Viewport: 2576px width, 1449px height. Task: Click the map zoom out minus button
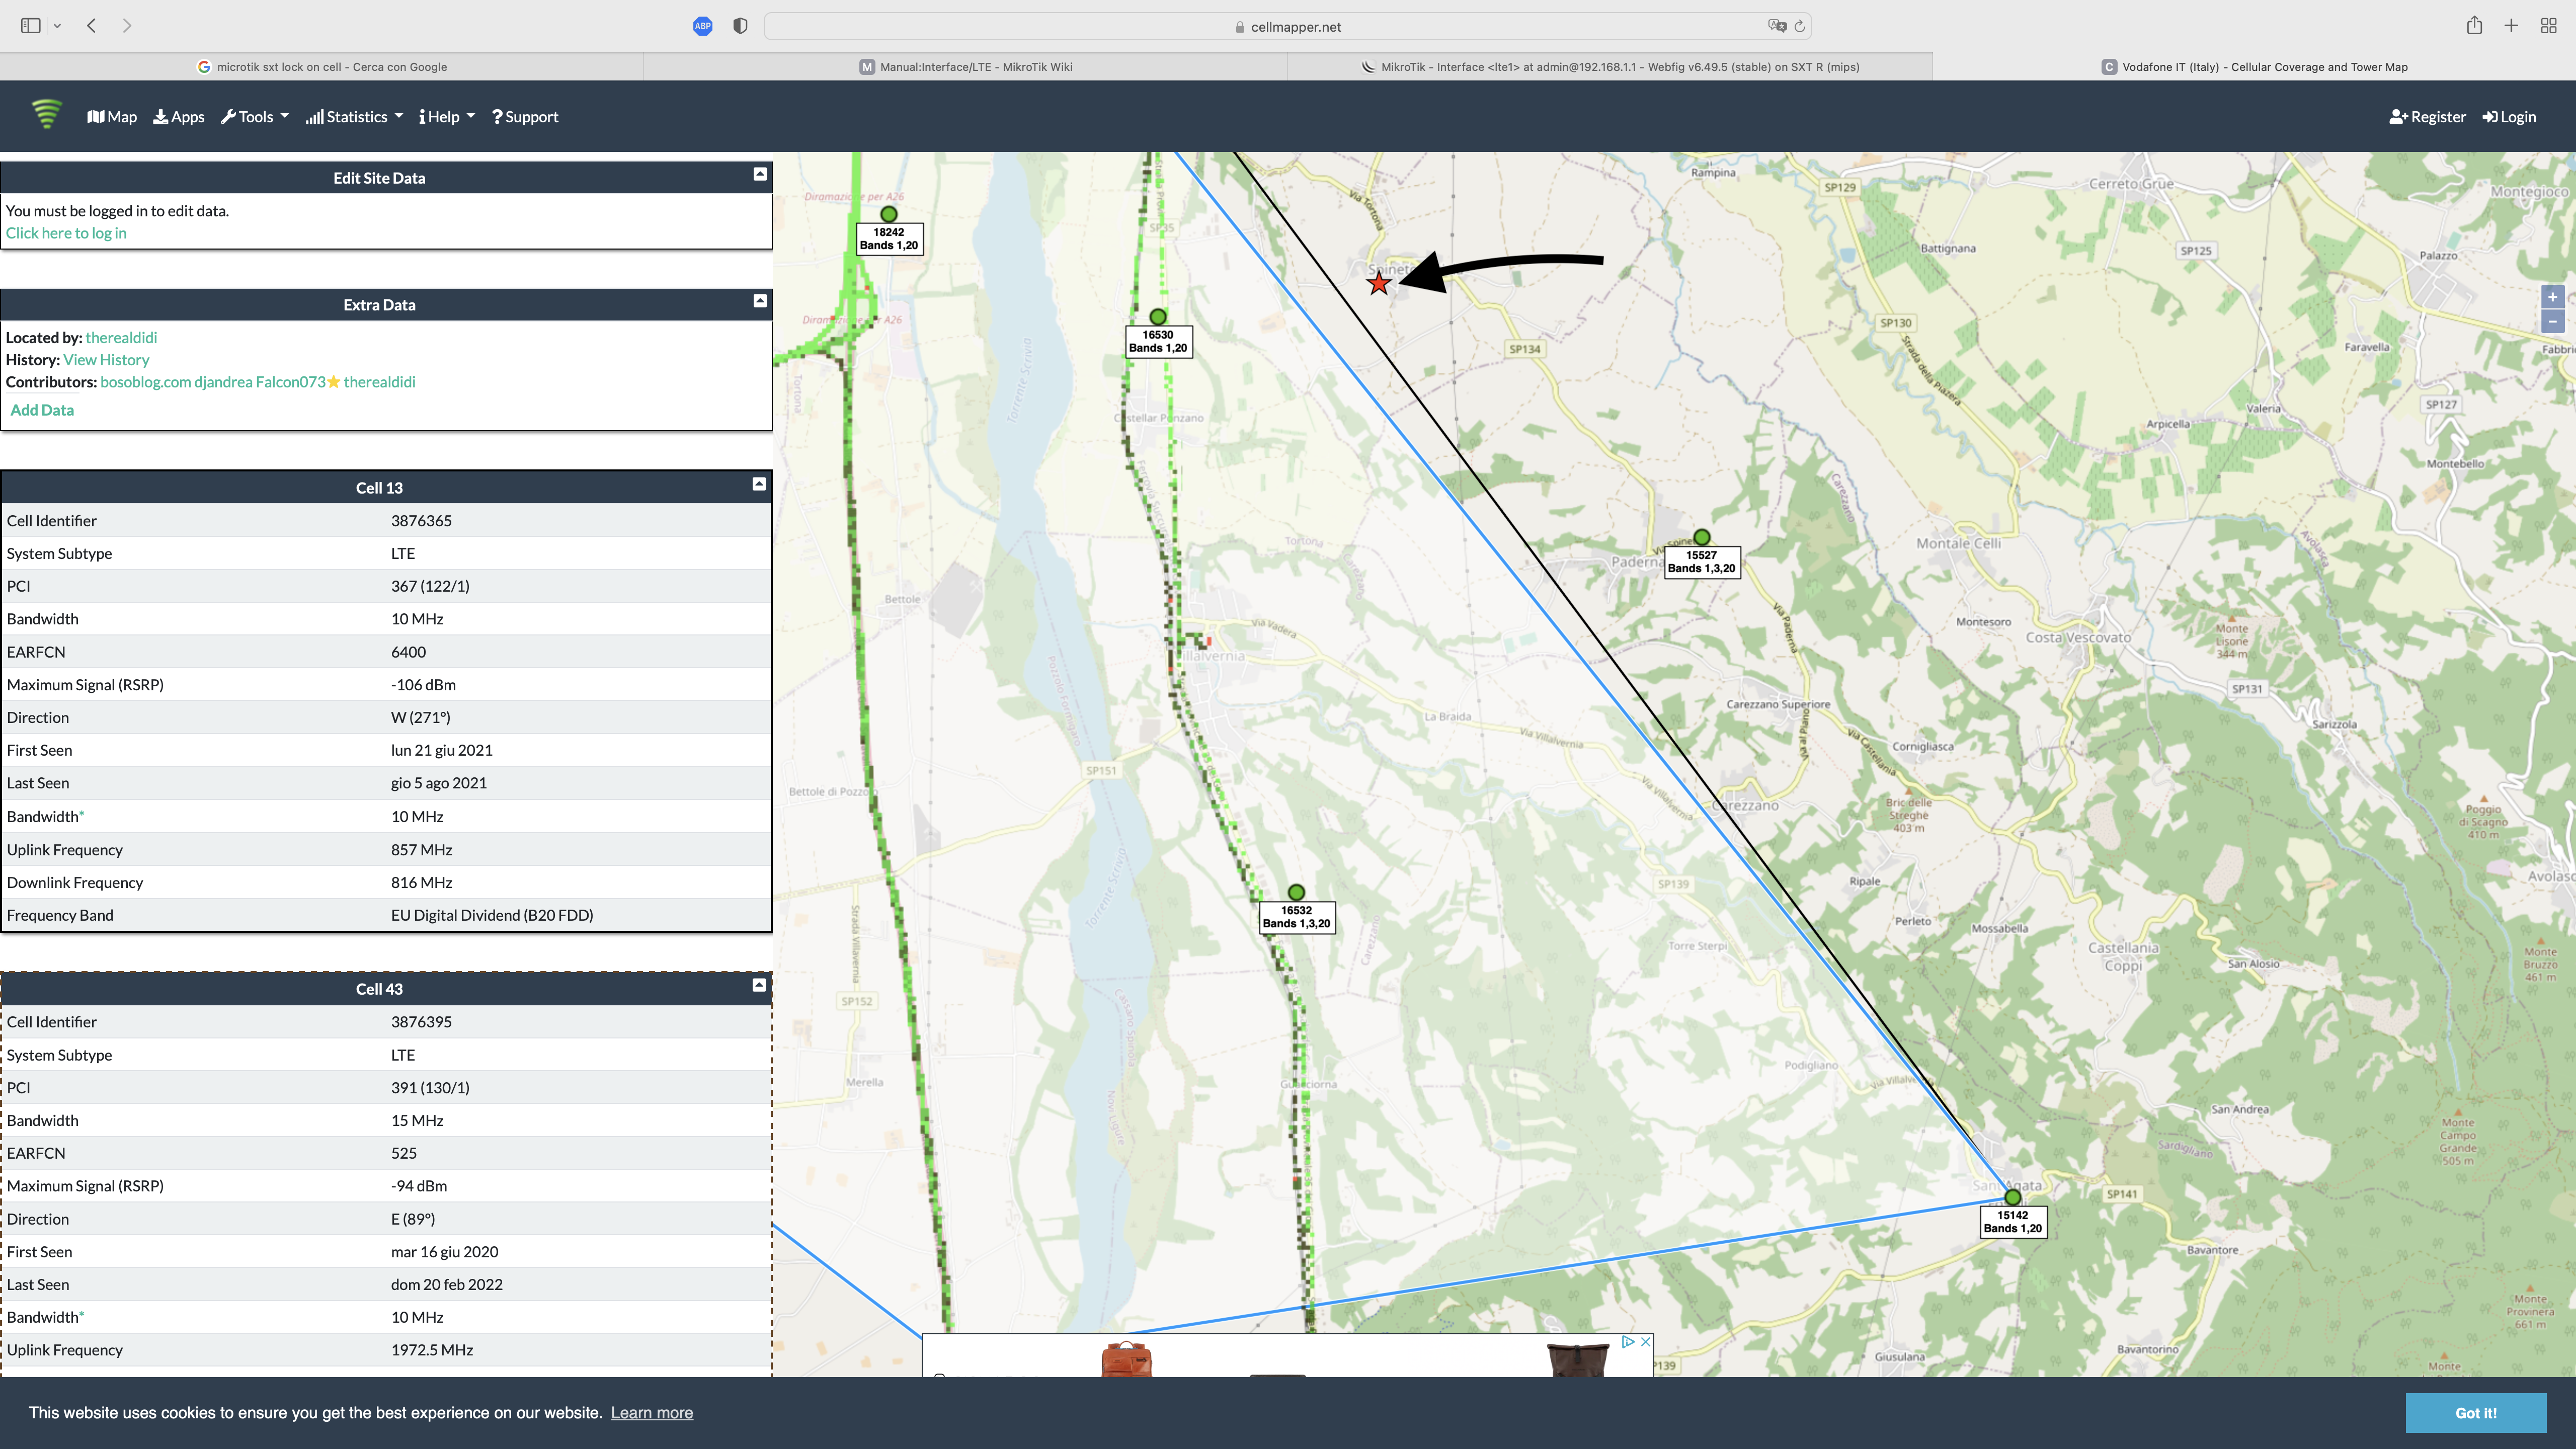click(2552, 321)
